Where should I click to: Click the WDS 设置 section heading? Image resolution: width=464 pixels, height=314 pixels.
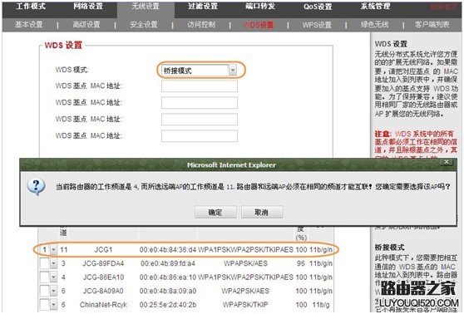click(x=63, y=45)
